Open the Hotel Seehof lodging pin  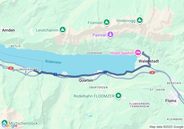[138, 52]
